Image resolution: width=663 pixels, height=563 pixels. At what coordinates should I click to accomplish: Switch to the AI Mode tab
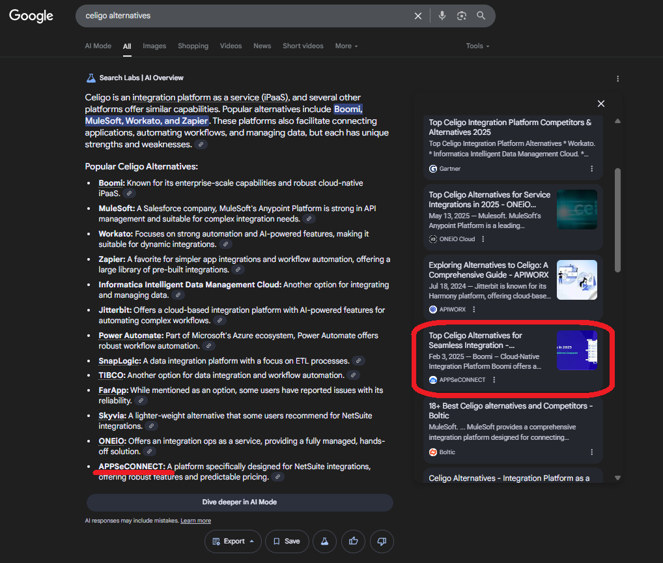point(98,46)
